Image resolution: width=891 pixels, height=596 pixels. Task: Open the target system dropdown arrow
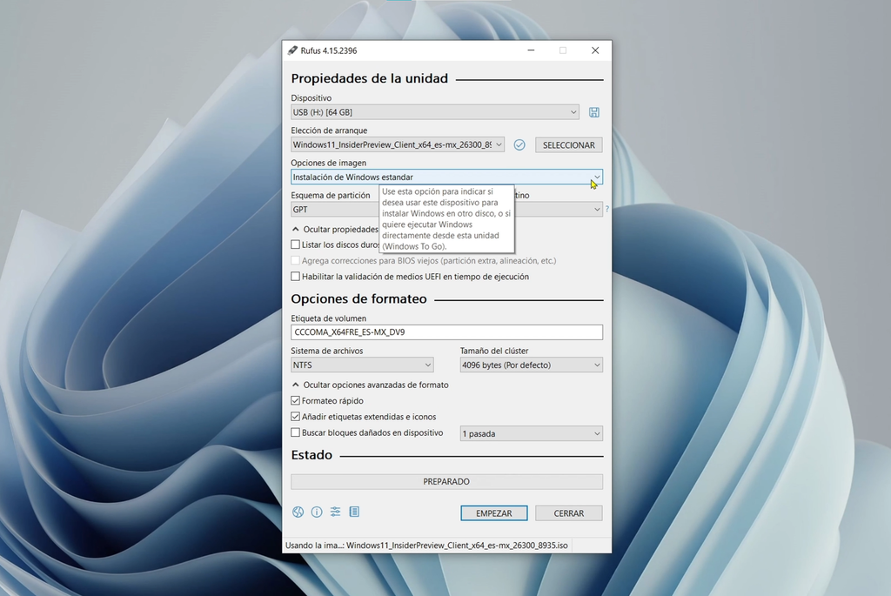point(597,210)
